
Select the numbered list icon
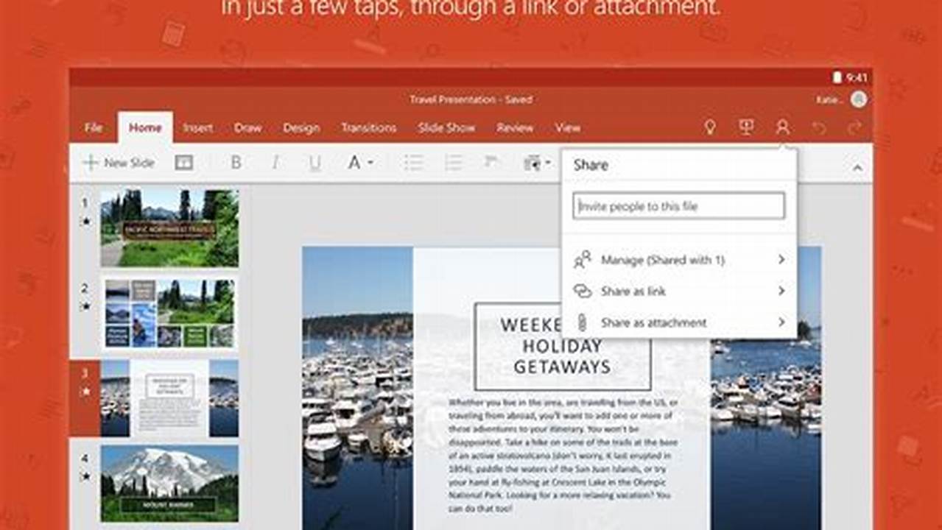point(453,163)
